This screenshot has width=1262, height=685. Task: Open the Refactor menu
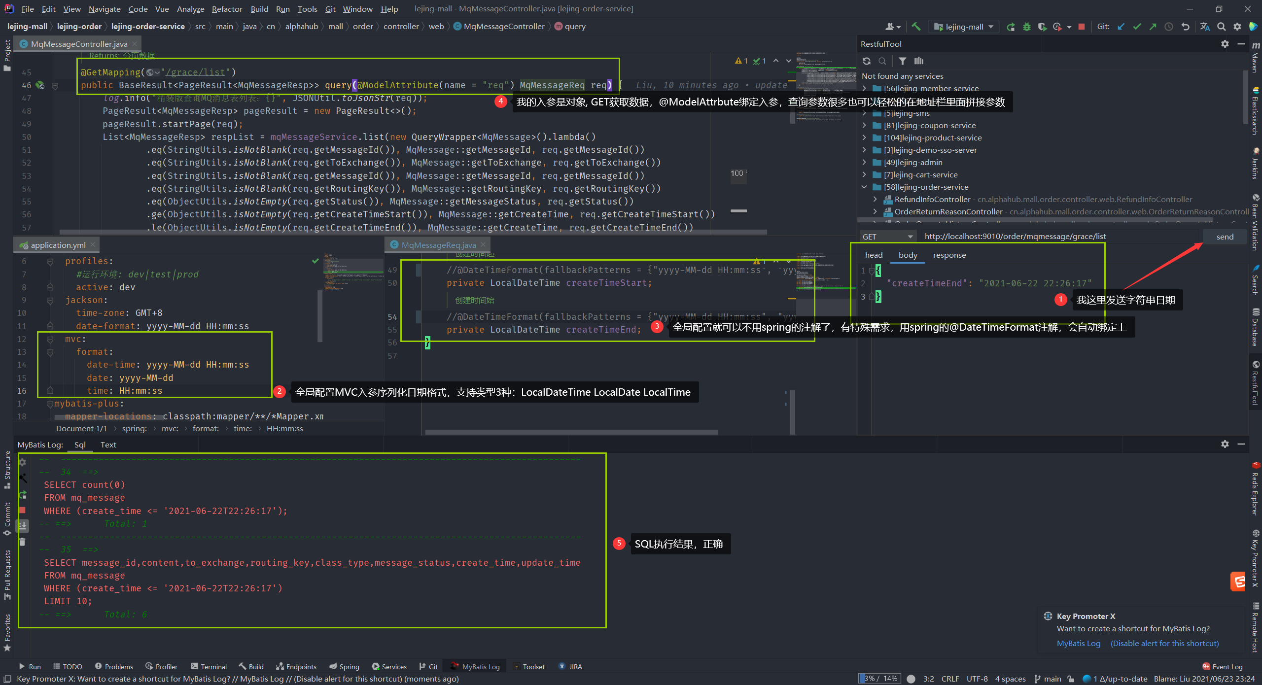[x=227, y=9]
